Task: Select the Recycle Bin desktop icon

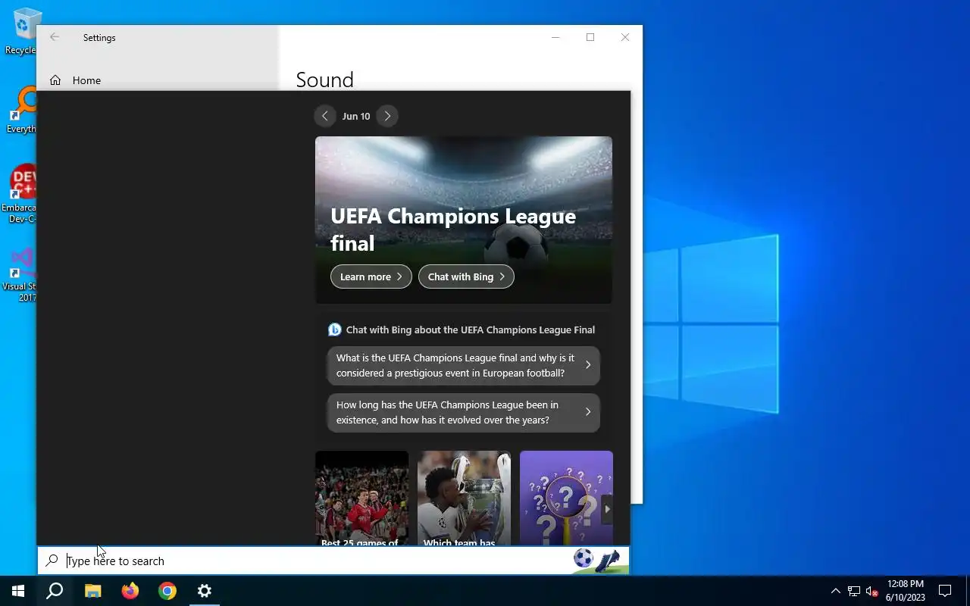Action: (x=20, y=31)
